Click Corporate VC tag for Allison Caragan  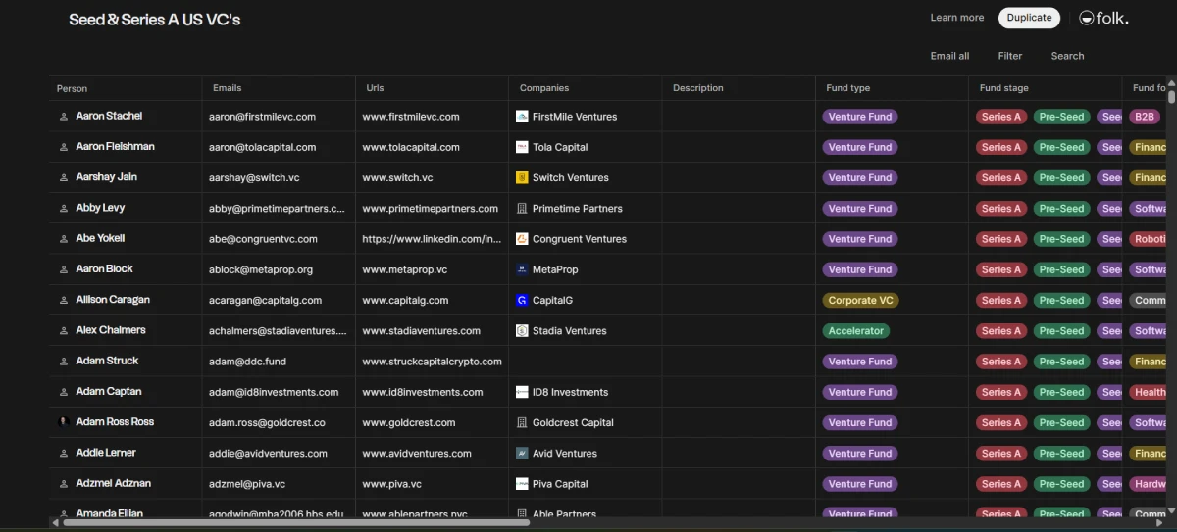860,301
